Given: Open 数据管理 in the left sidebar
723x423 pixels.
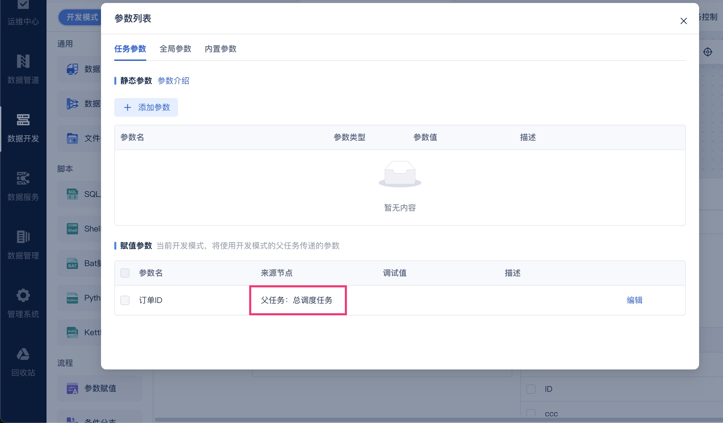Looking at the screenshot, I should (23, 245).
